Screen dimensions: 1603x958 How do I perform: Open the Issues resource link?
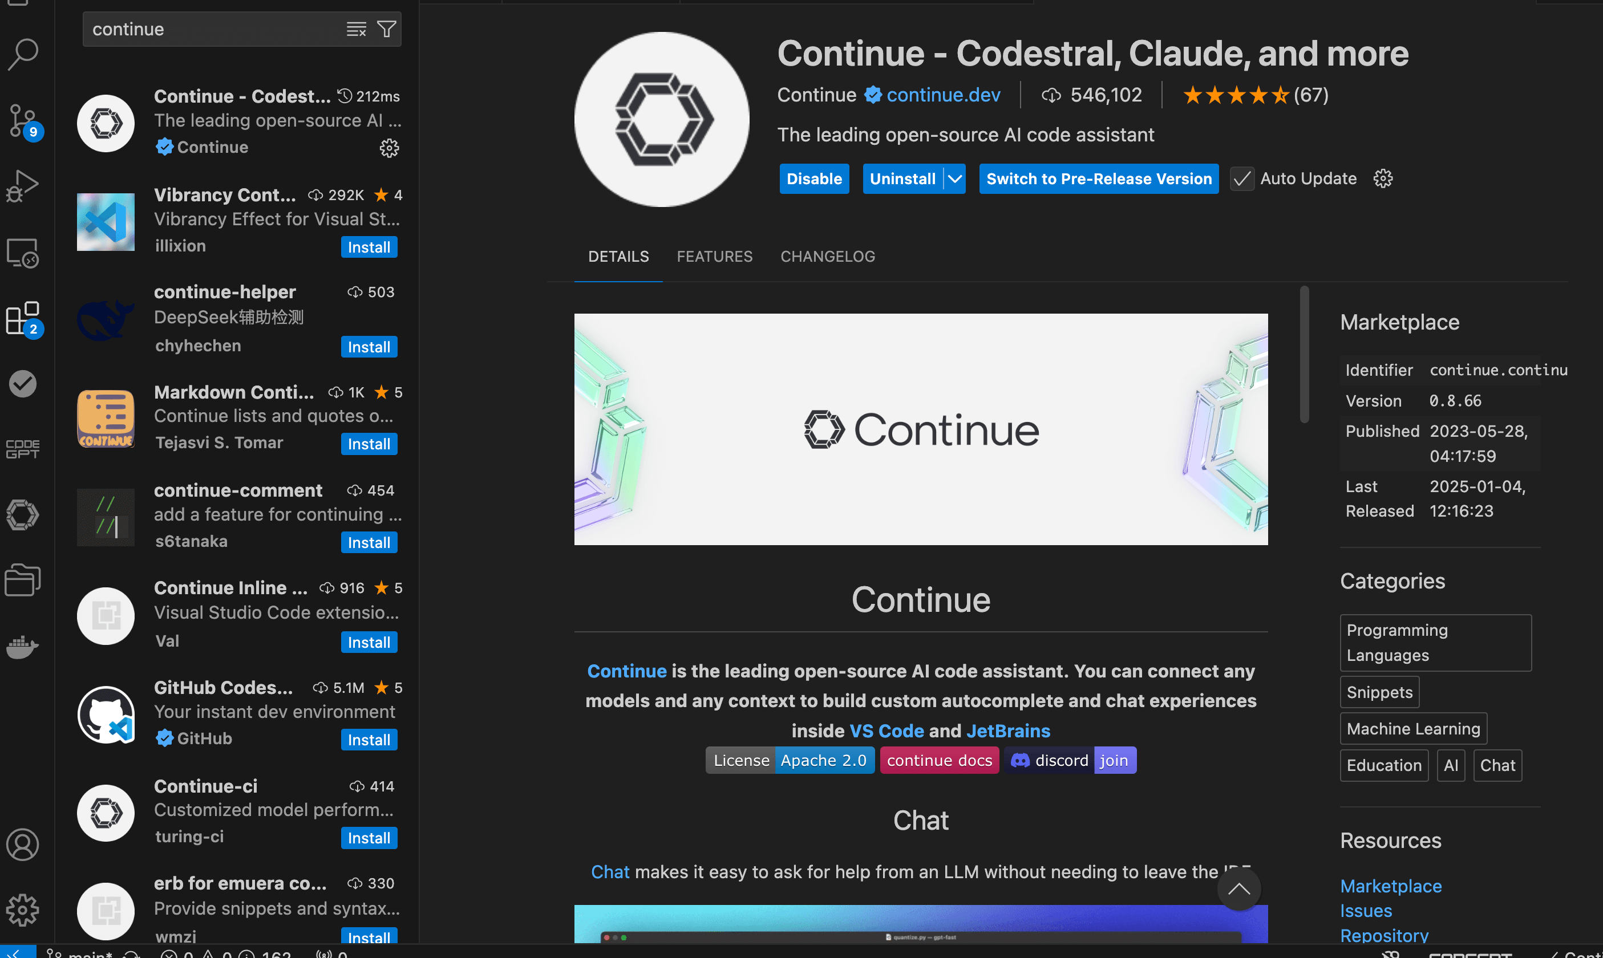[1366, 910]
